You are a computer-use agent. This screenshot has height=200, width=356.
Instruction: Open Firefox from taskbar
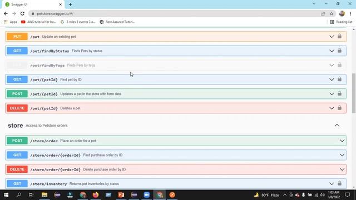pyautogui.click(x=96, y=195)
